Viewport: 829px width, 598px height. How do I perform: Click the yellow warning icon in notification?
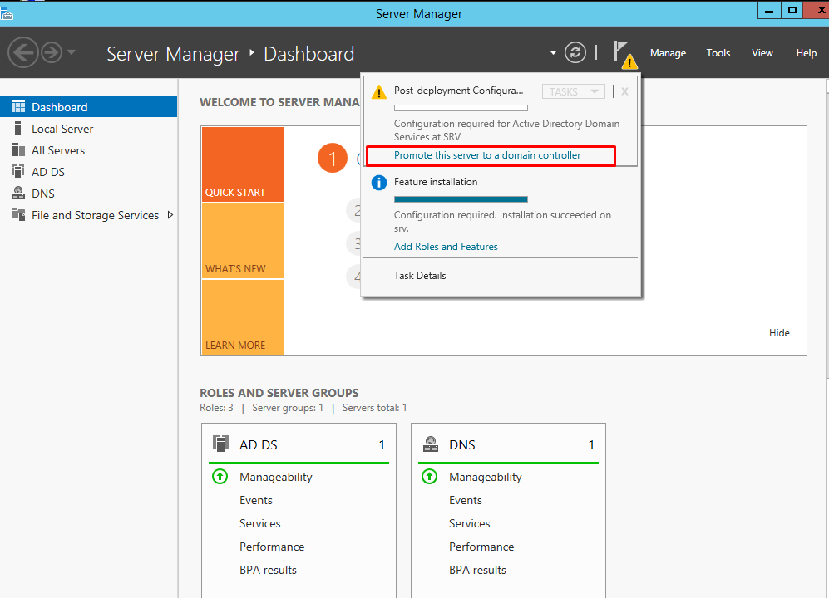pyautogui.click(x=378, y=92)
